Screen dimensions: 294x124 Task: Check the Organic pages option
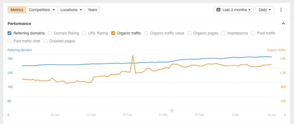point(189,33)
